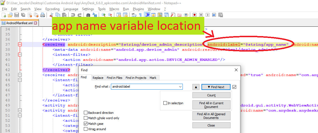This screenshot has height=133, width=318.
Task: Click the Redo arrow icon
Action: coord(80,15)
